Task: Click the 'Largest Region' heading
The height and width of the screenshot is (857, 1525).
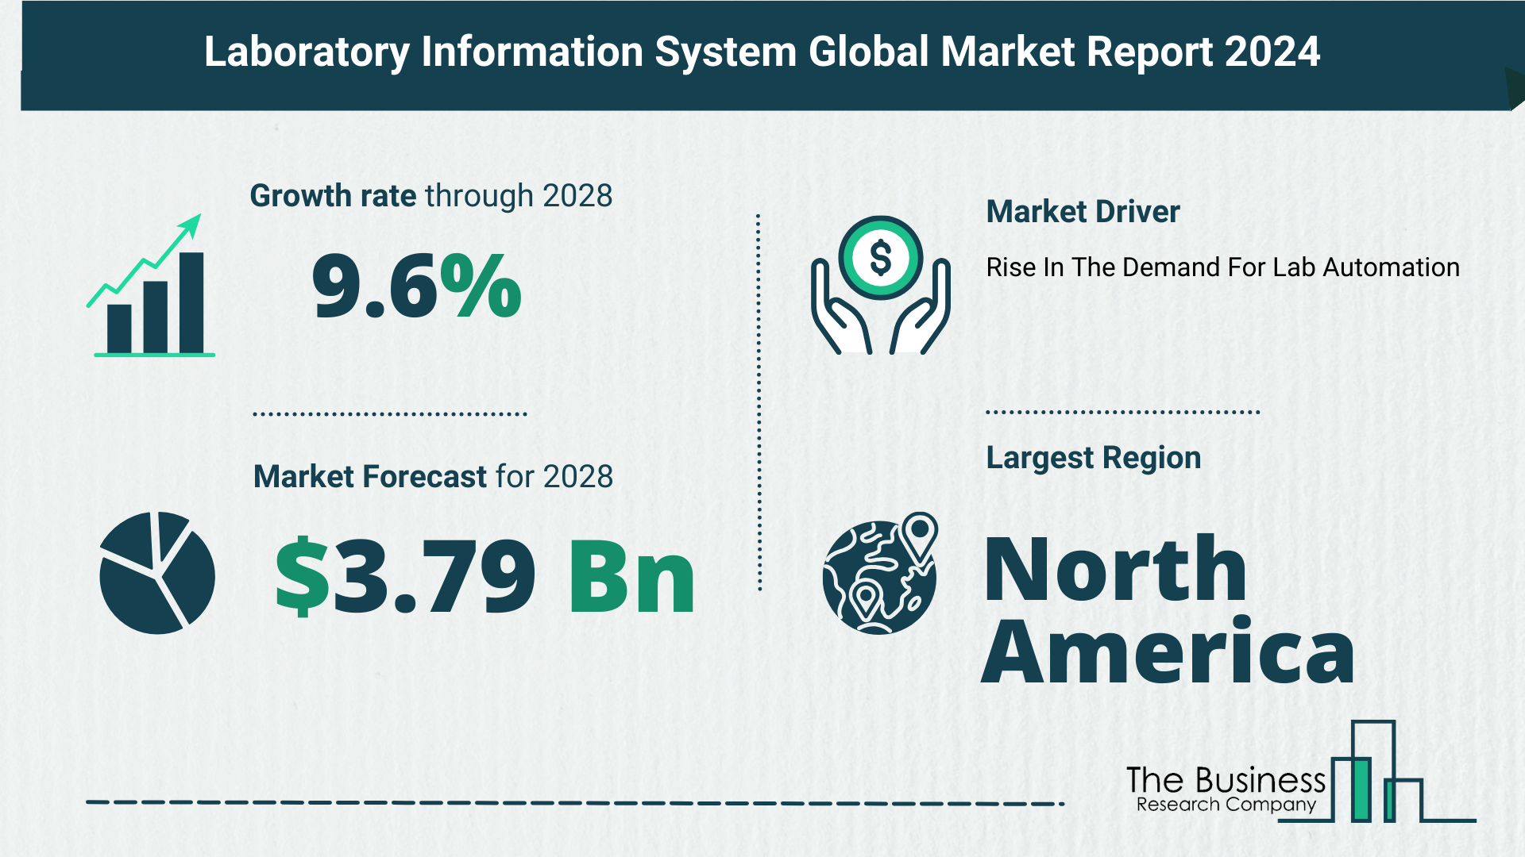Action: click(x=1093, y=458)
